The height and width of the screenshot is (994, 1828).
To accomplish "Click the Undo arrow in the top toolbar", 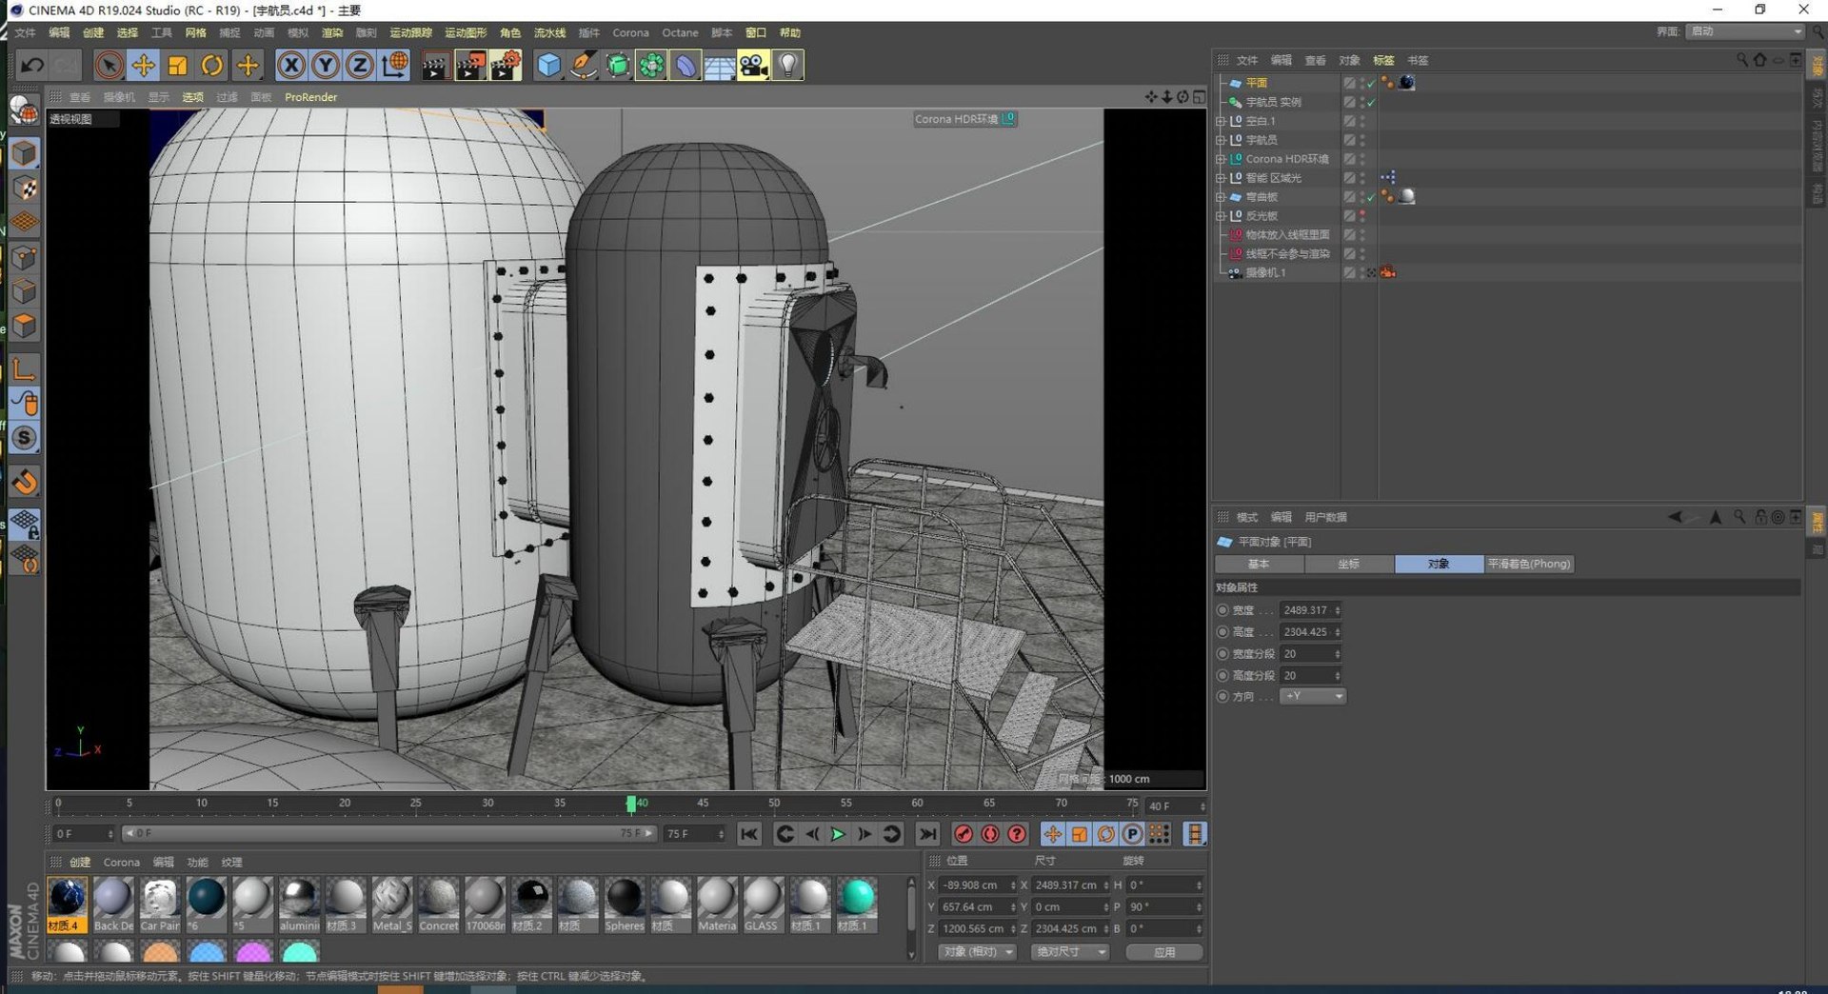I will pyautogui.click(x=32, y=66).
